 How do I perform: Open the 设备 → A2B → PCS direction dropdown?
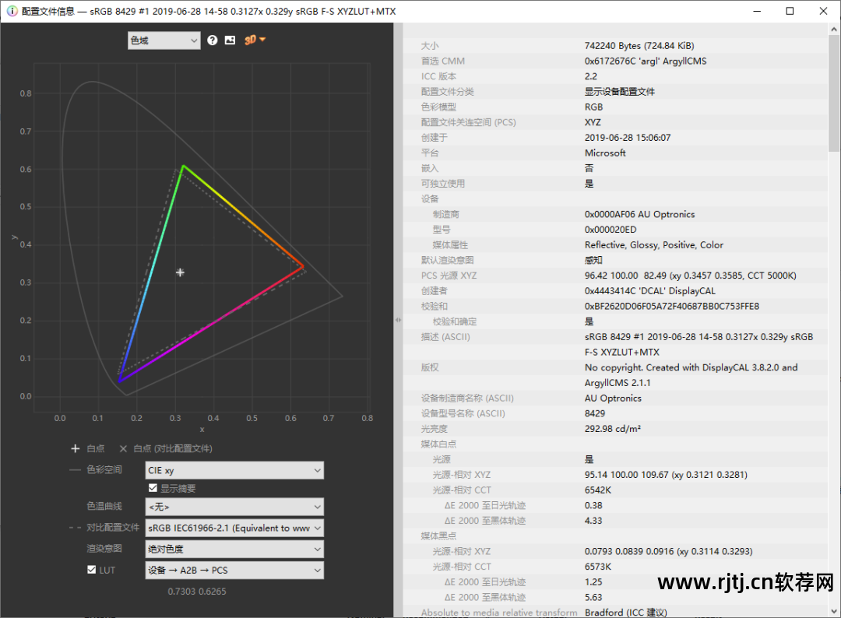234,571
